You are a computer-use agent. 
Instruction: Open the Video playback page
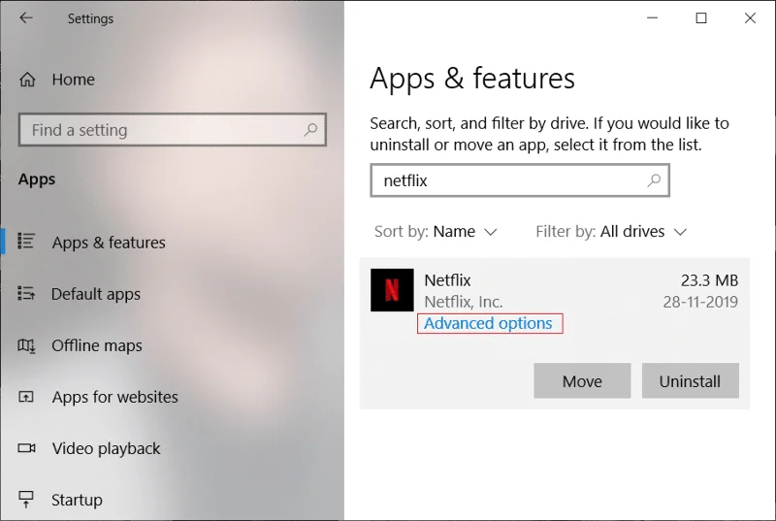click(x=106, y=448)
